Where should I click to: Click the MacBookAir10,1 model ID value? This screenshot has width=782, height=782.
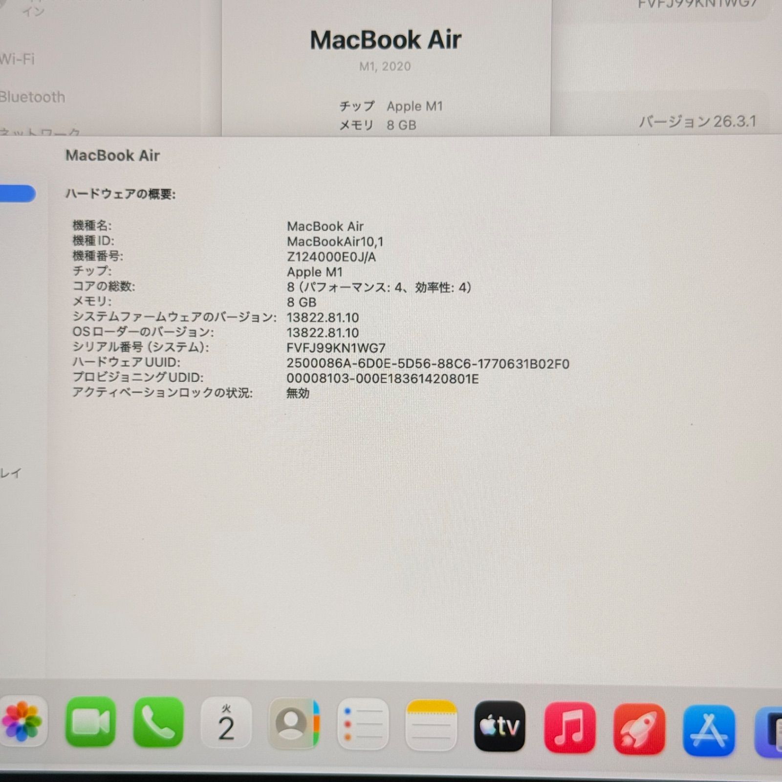[335, 241]
